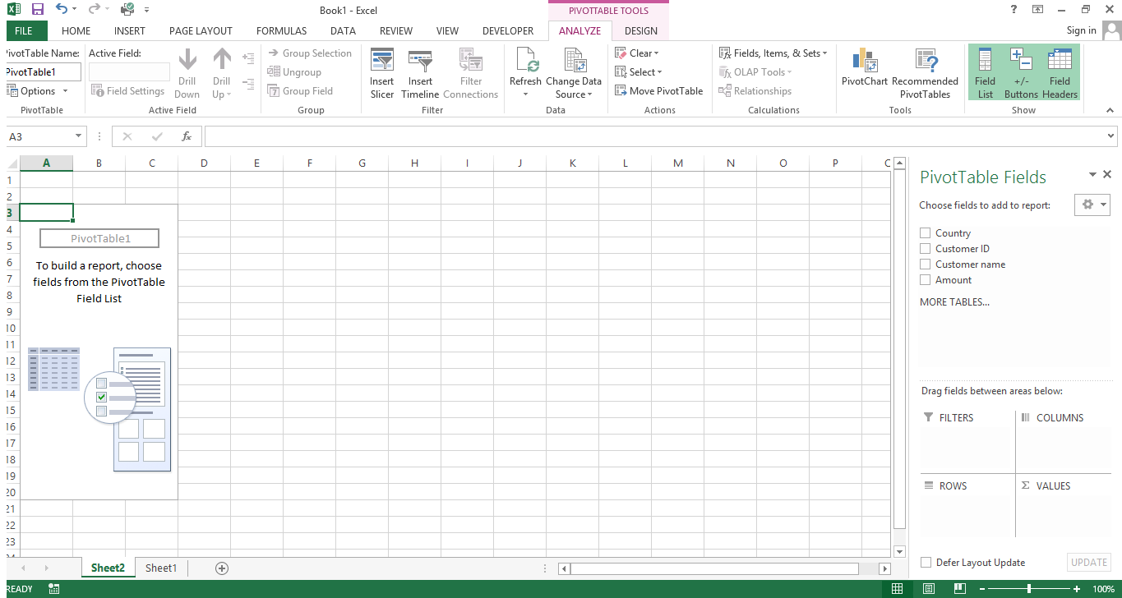This screenshot has width=1122, height=598.
Task: Switch to the DESIGN tab
Action: point(641,31)
